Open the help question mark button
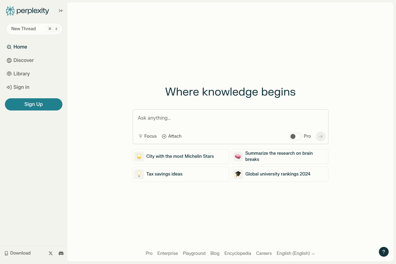 coord(384,252)
